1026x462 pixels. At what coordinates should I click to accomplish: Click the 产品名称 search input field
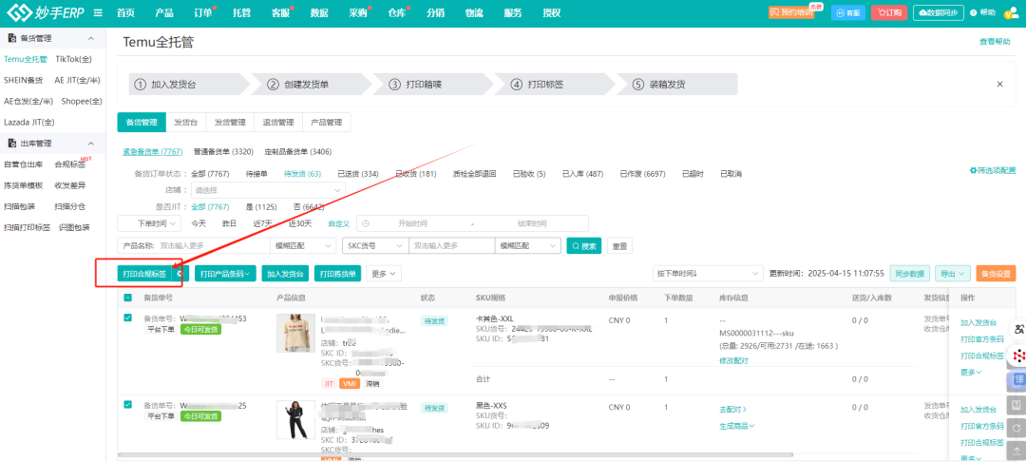click(214, 246)
